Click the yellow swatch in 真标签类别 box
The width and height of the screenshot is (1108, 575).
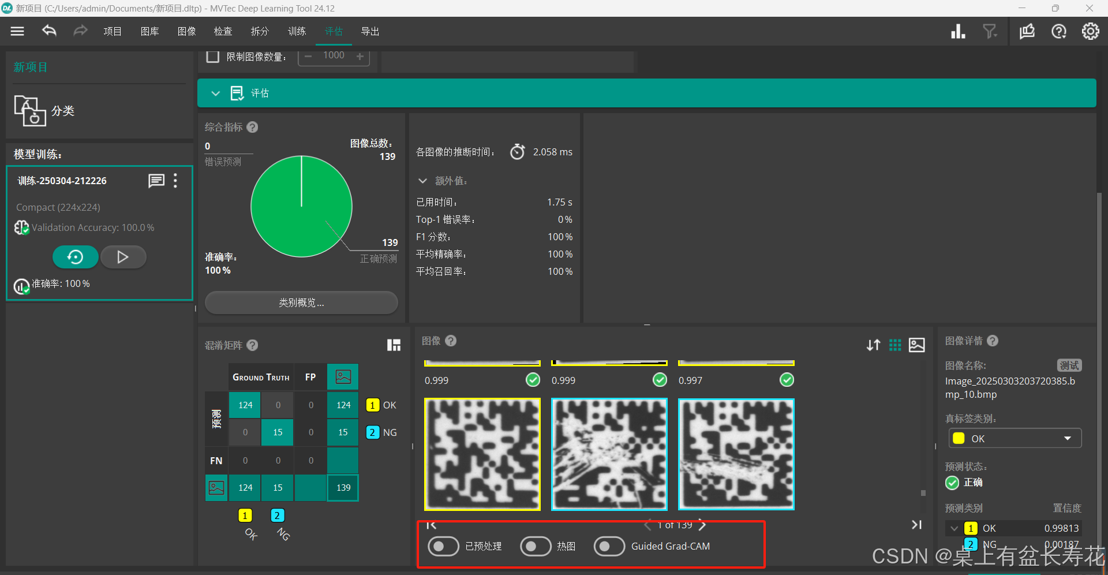pyautogui.click(x=959, y=438)
